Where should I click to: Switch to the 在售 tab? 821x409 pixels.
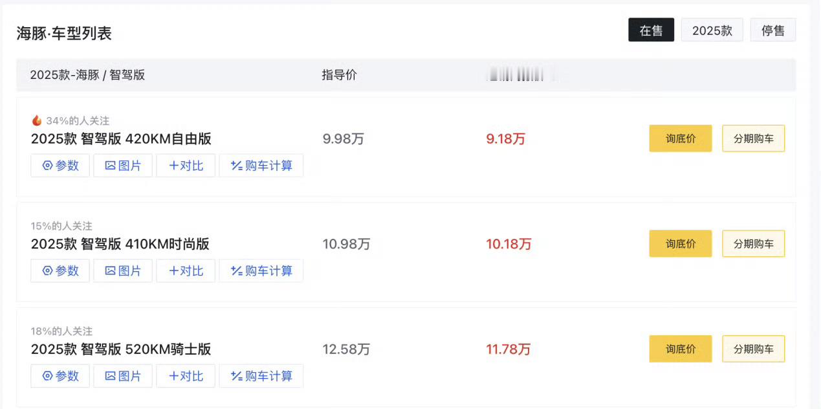(x=651, y=30)
